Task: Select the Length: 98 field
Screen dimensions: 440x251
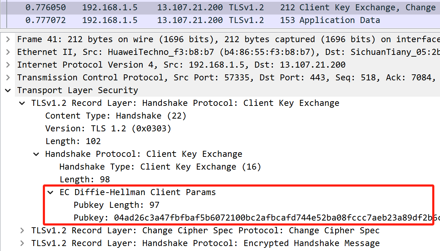Action: 85,179
